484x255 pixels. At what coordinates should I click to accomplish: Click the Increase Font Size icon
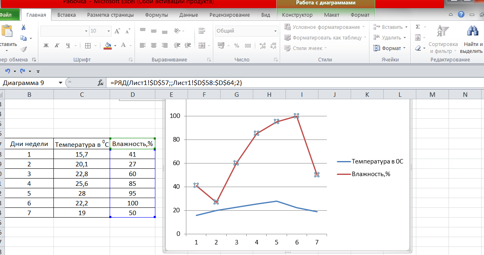pyautogui.click(x=117, y=31)
